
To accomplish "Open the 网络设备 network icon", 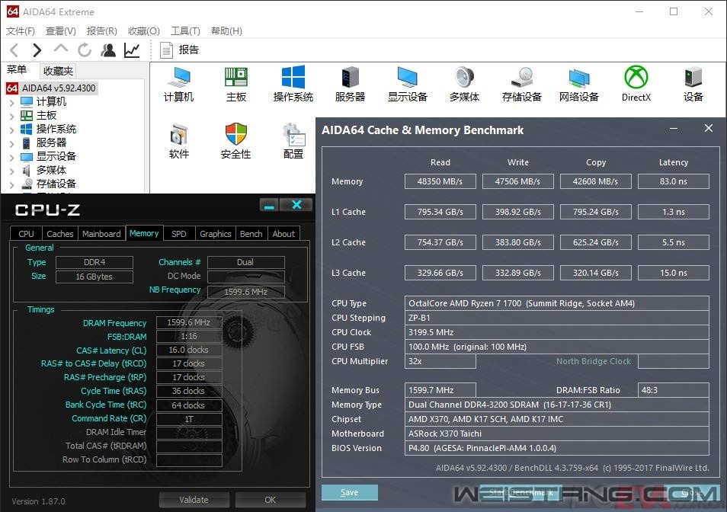I will [x=578, y=82].
